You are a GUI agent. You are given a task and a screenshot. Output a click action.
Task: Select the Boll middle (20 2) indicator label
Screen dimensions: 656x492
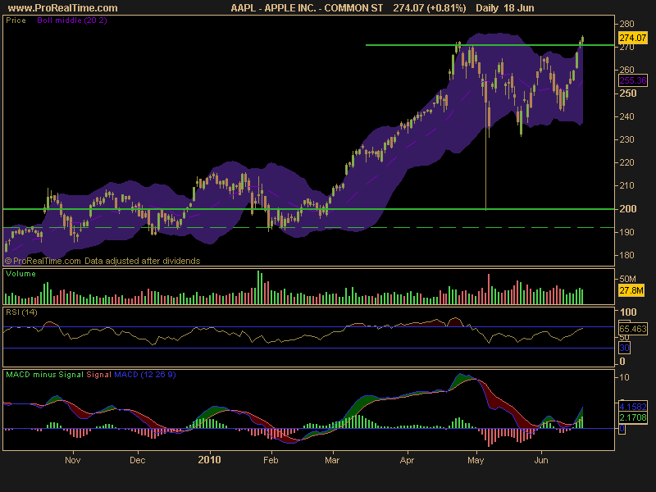tap(72, 20)
